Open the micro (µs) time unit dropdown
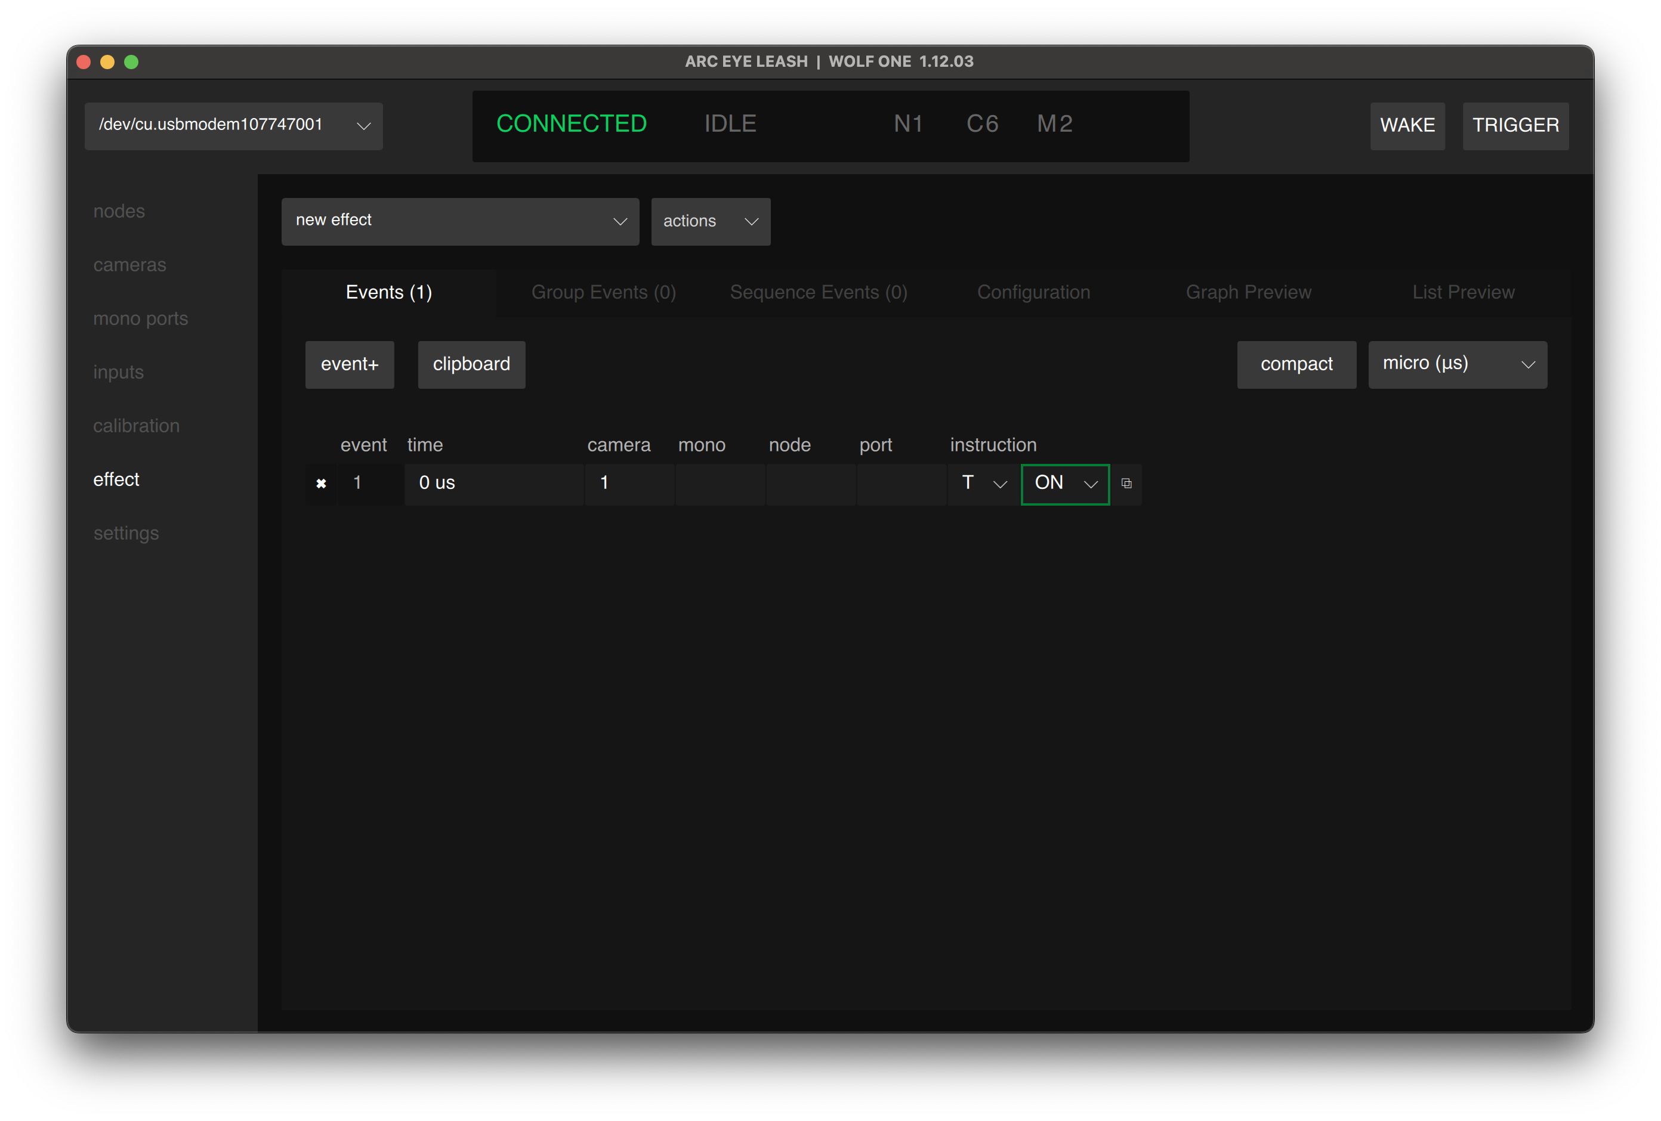 click(x=1456, y=364)
